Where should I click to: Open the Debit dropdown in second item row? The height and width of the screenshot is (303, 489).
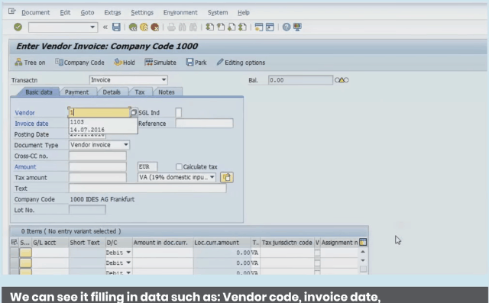128,263
